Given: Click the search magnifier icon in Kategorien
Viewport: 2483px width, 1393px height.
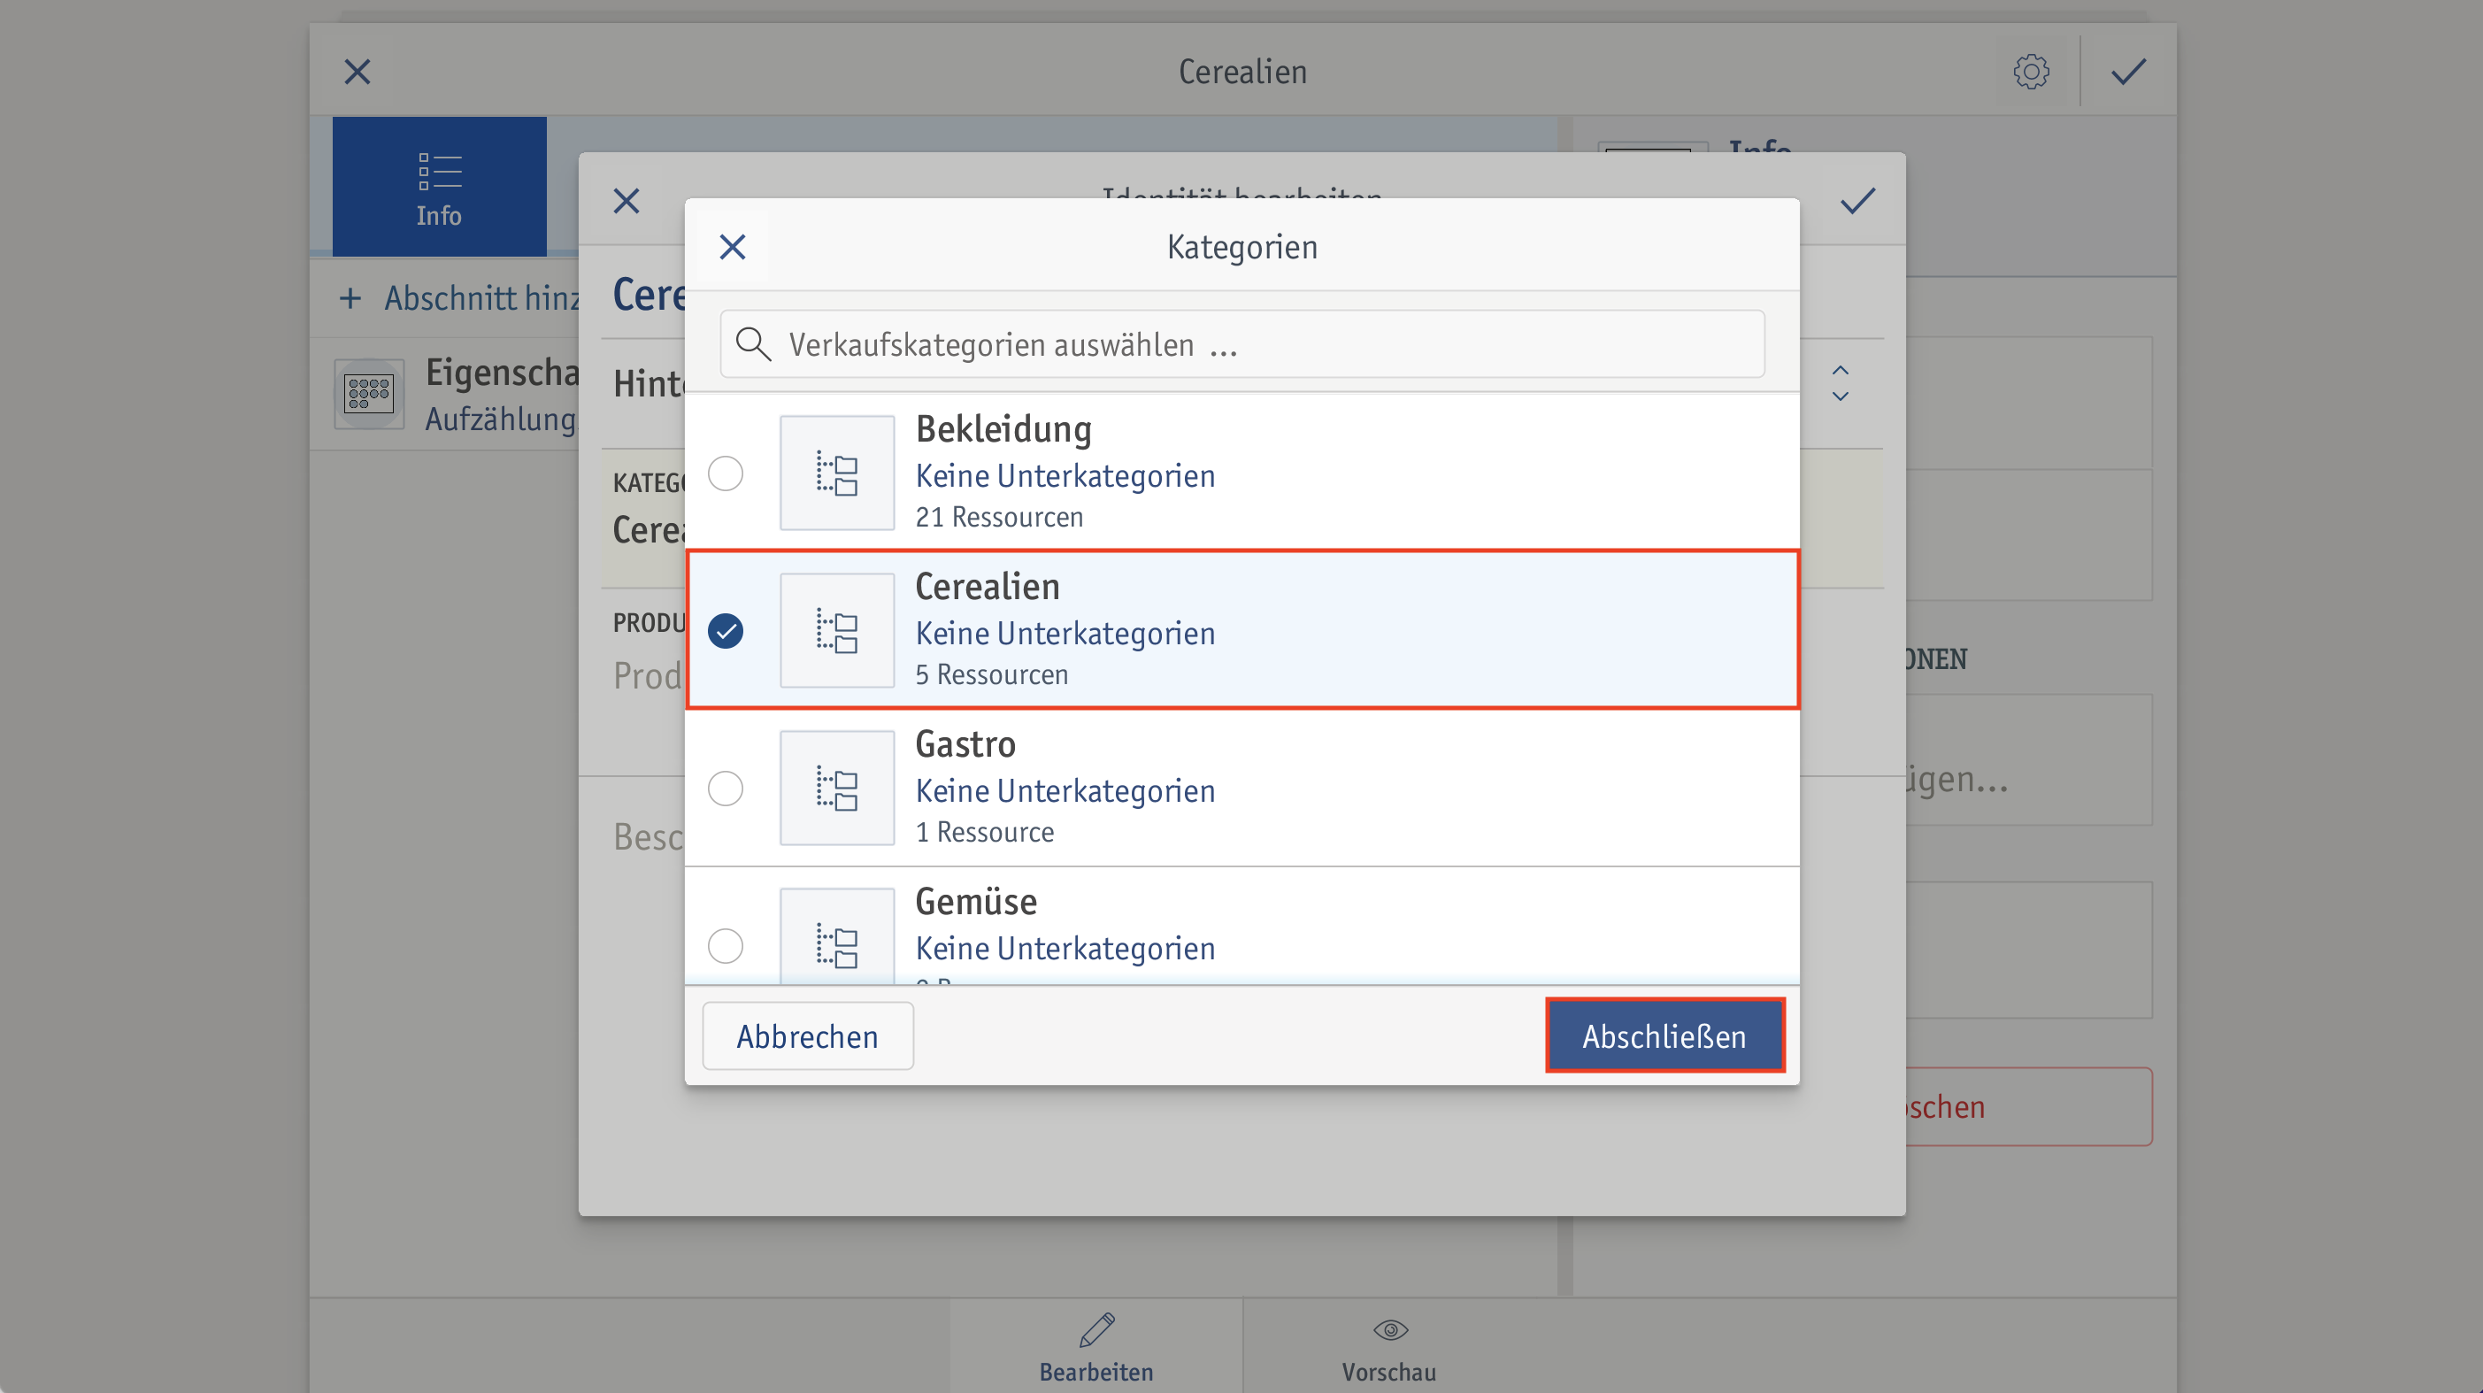Looking at the screenshot, I should (753, 344).
